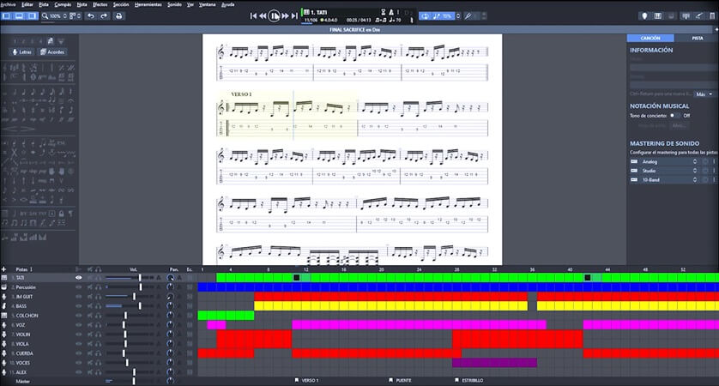Click the play/pause button
The width and height of the screenshot is (719, 386).
point(274,16)
